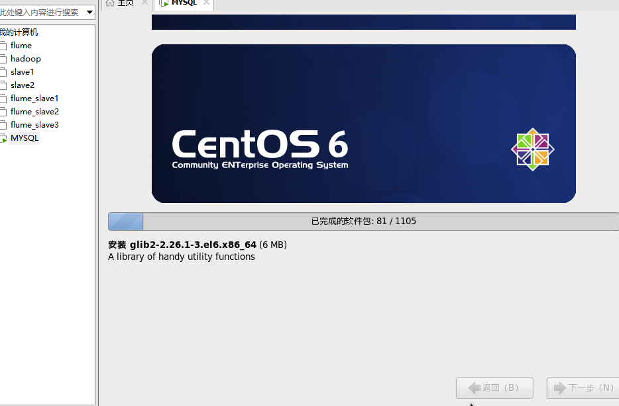Open flume_slave3 in the sidebar

[x=34, y=125]
